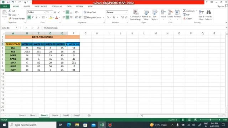Toggle center horizontal alignment
Screen dimensions: 228x128
click(67, 17)
